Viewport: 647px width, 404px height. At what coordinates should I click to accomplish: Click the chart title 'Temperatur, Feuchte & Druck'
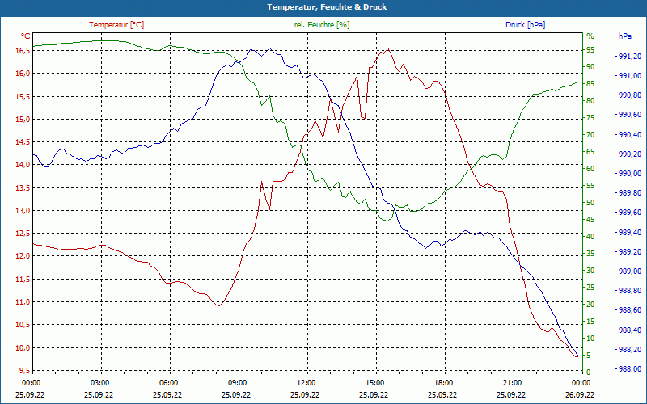(327, 7)
